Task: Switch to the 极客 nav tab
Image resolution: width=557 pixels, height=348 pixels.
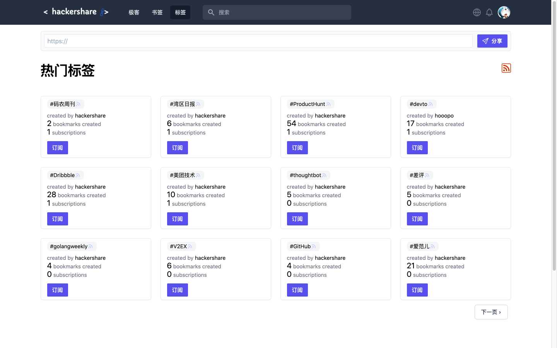Action: tap(134, 12)
